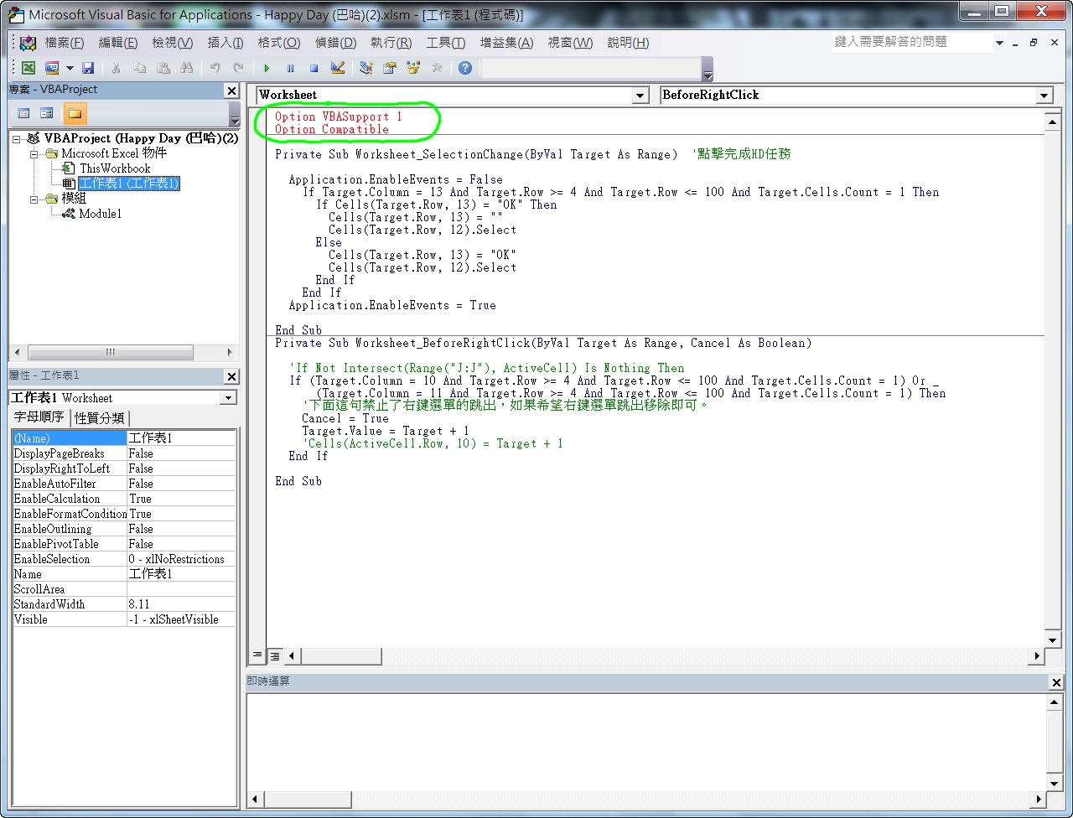Click the Break pause icon
The height and width of the screenshot is (818, 1073).
[290, 68]
